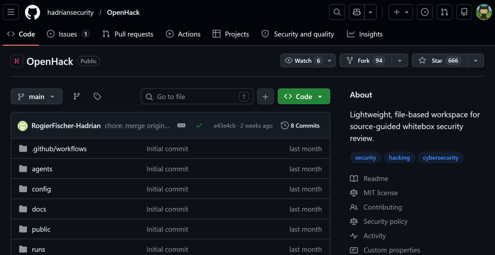495x255 pixels.
Task: Open RogierFischer-Hadrian author link
Action: [66, 126]
